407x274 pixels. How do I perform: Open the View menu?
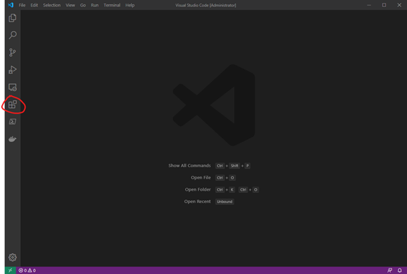click(x=70, y=5)
